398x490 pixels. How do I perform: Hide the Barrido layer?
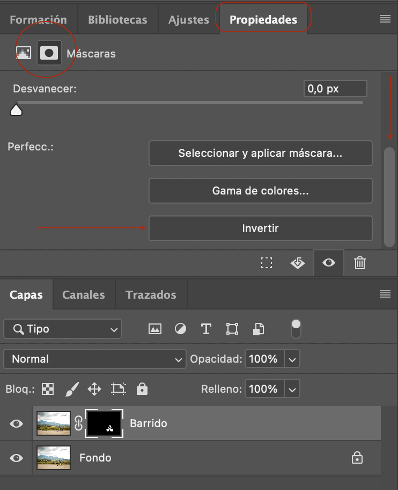[x=16, y=424]
